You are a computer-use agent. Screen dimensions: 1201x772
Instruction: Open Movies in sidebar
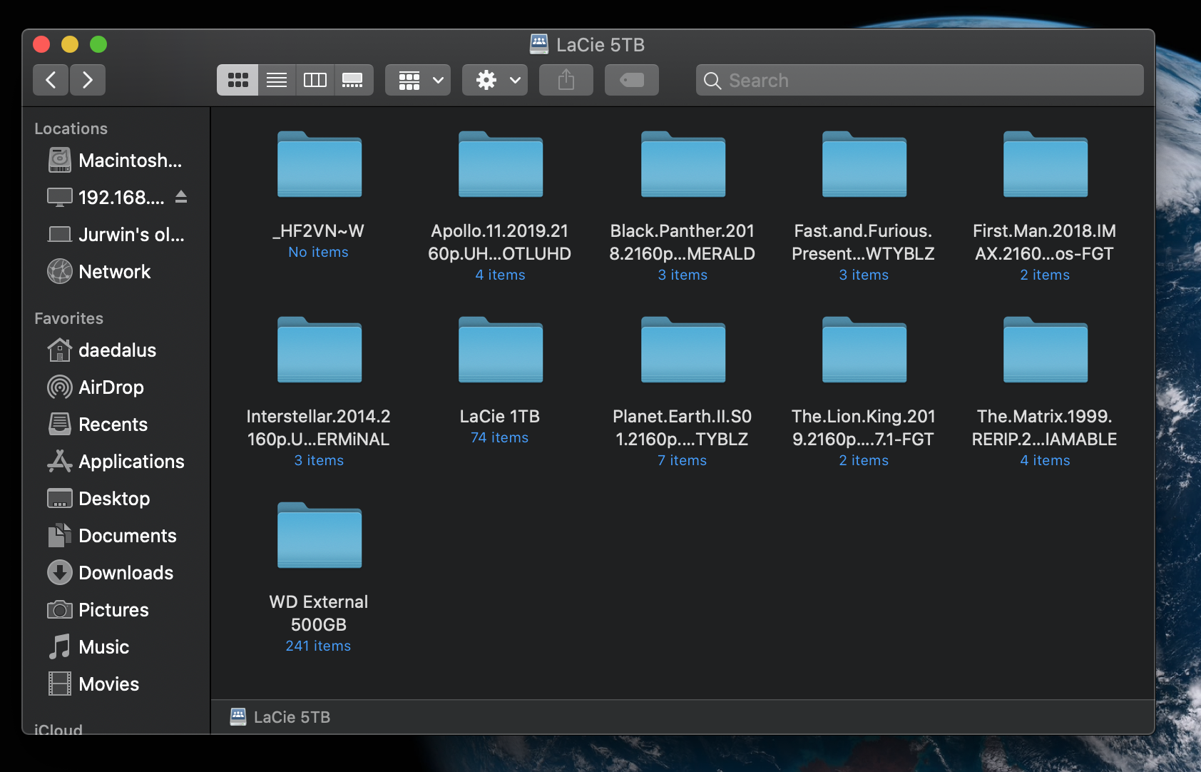click(x=116, y=684)
